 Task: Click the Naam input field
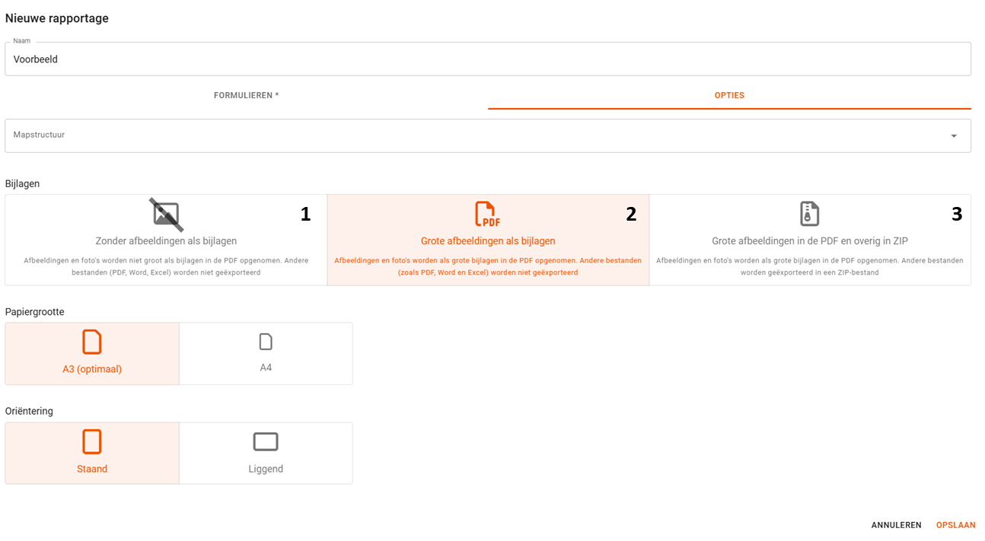(x=487, y=59)
